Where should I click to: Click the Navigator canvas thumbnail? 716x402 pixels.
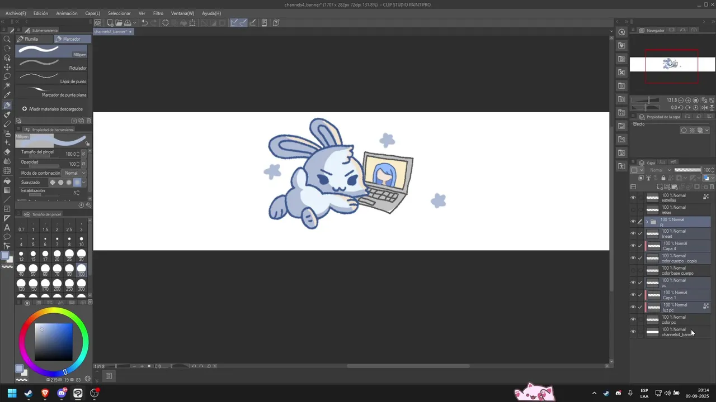tap(672, 65)
